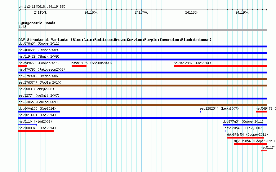Screen dimensions: 276x172
Task: Click red bar under dgv879n54
Action: 251,144
